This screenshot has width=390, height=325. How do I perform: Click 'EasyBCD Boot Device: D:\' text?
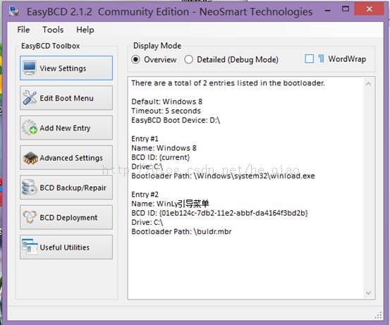176,120
